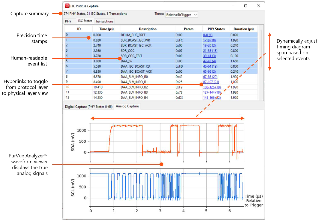319x220 pixels.
Task: Open the Times dropdown showing RelativeToTrigger
Action: point(181,14)
